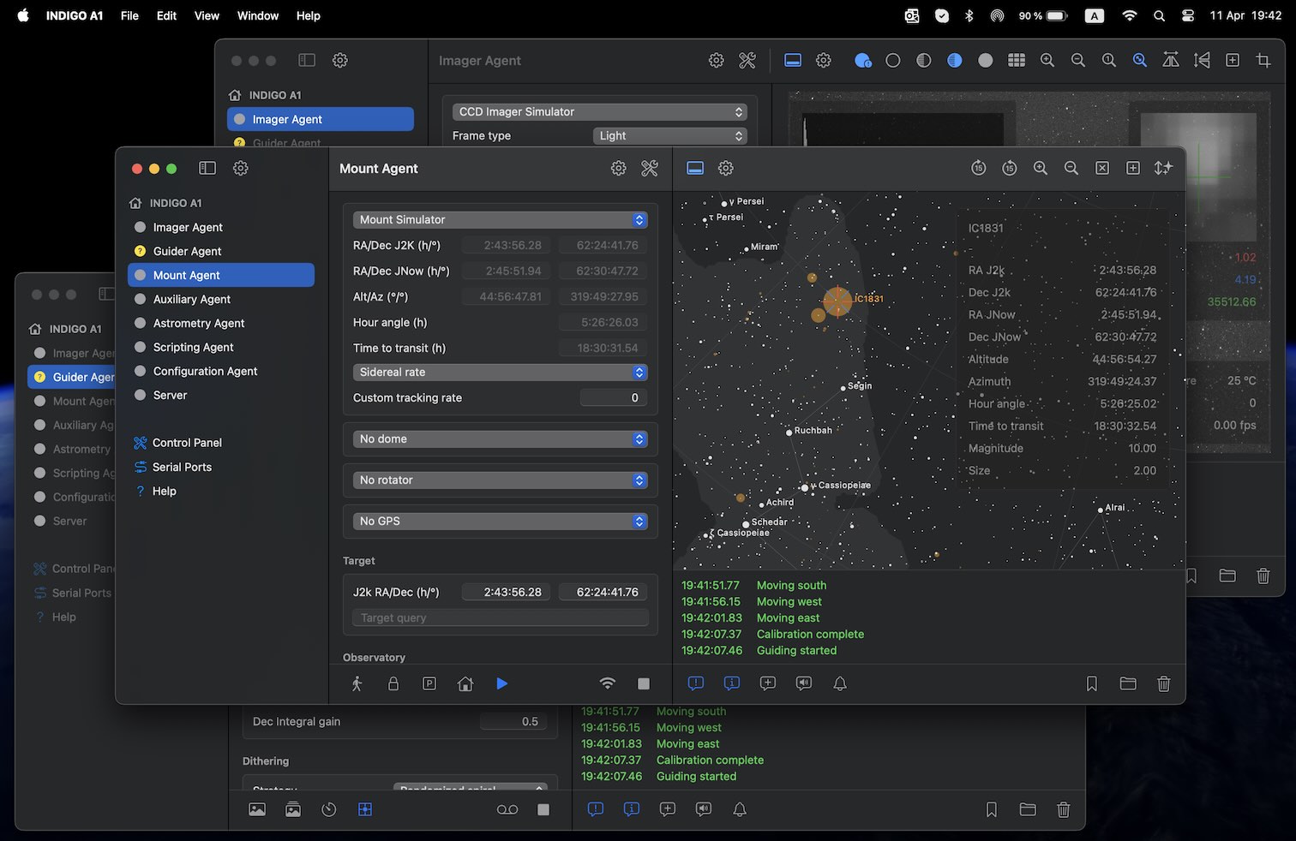This screenshot has width=1296, height=841.
Task: Click the walking figure icon in Mount Agent
Action: [x=357, y=683]
